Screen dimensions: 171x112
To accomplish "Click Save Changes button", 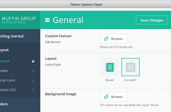I will coord(152,20).
